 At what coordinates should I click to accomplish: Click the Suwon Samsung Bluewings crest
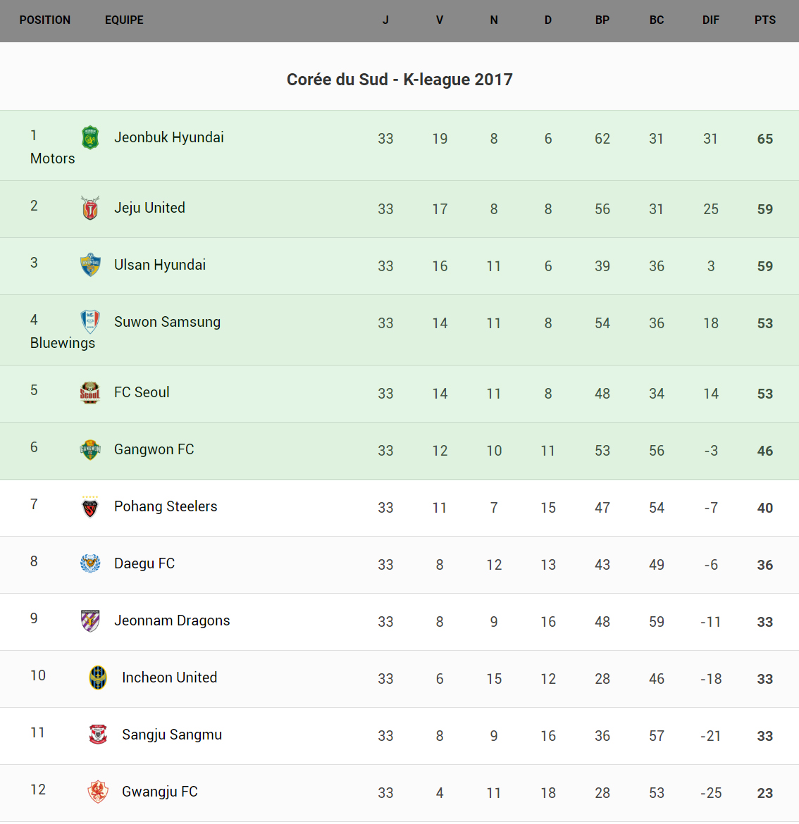coord(90,322)
